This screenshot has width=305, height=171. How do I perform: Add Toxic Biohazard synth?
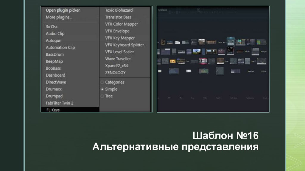[119, 10]
